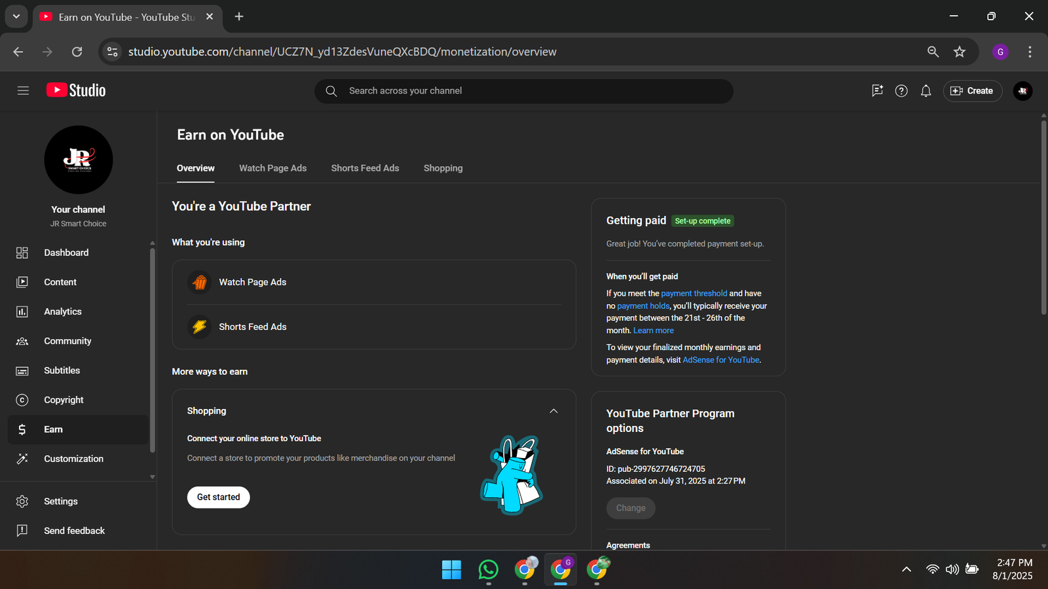
Task: Click the Set-up complete badge
Action: (x=703, y=221)
